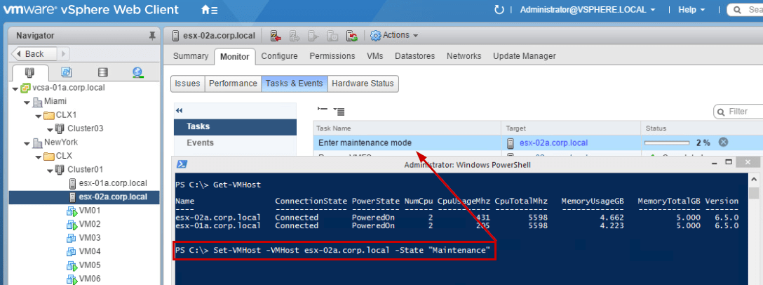Click the Enter Maintenance Mode toolbar icon
The height and width of the screenshot is (285, 763).
click(276, 36)
